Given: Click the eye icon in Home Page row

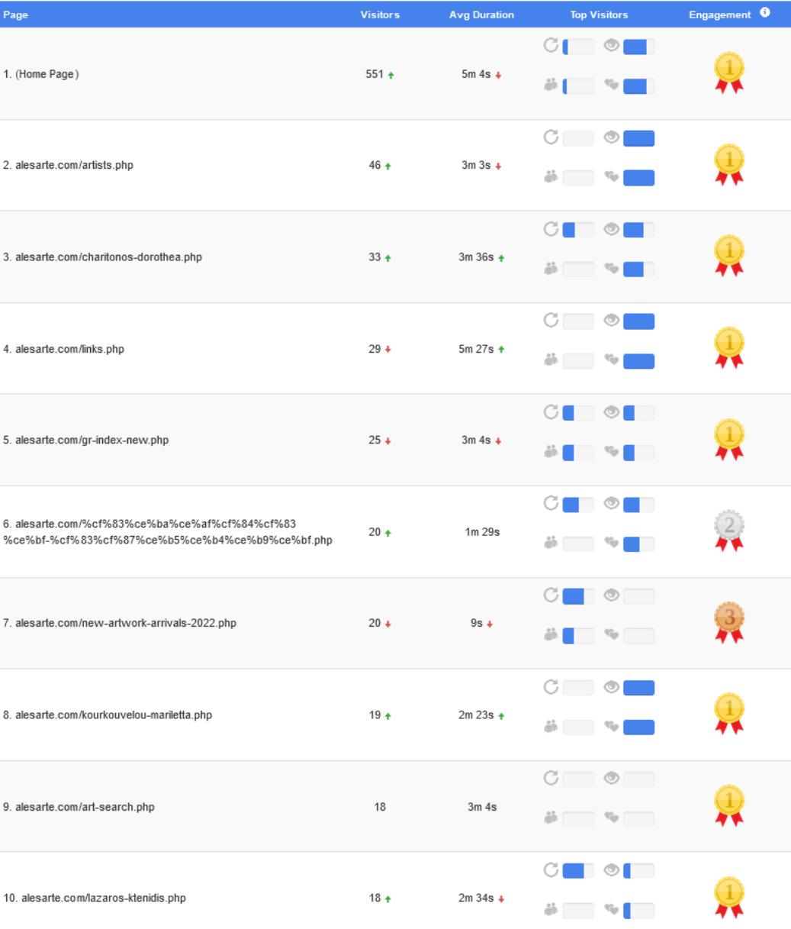Looking at the screenshot, I should point(611,47).
